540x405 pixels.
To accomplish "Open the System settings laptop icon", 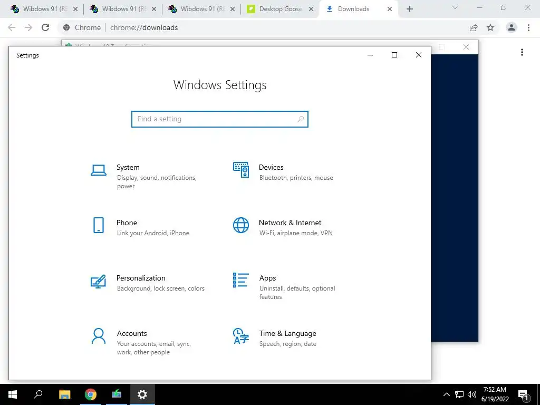I will [99, 170].
